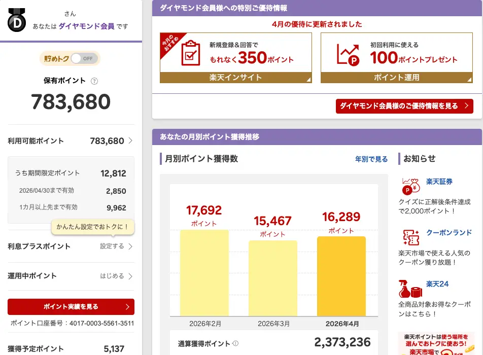Open ダイヤモンド会員様のご優待情報を見る button
483x355 pixels.
point(404,106)
